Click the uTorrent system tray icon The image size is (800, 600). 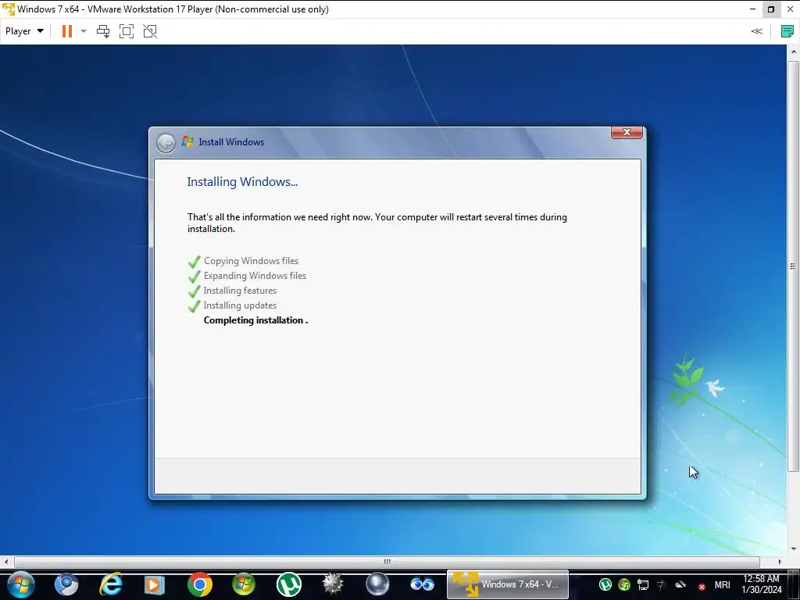coord(605,584)
